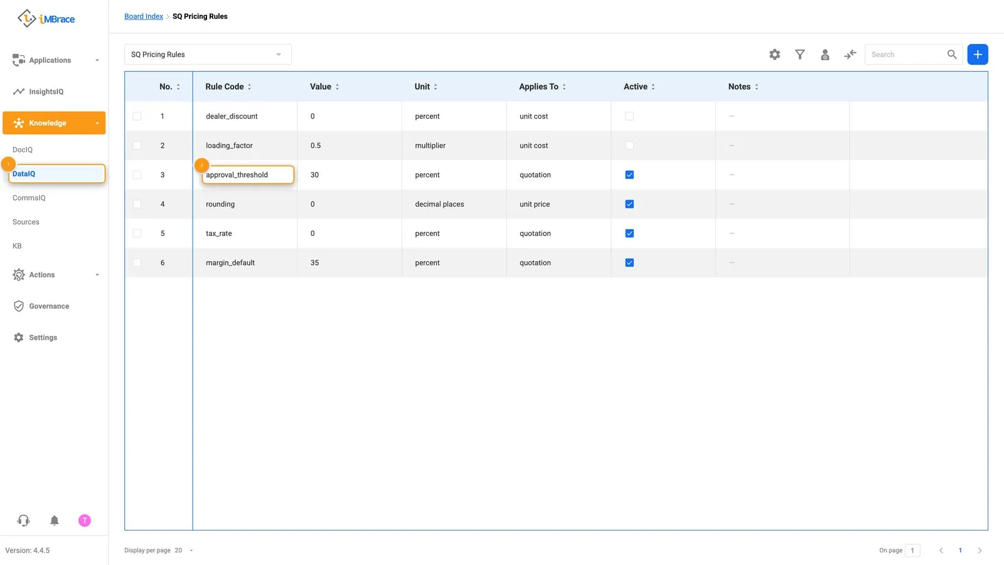
Task: Select row 6 margin_default checkbox
Action: [137, 262]
